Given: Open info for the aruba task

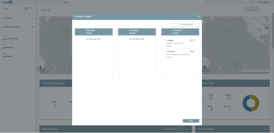Looking at the screenshot, I should [x=194, y=40].
